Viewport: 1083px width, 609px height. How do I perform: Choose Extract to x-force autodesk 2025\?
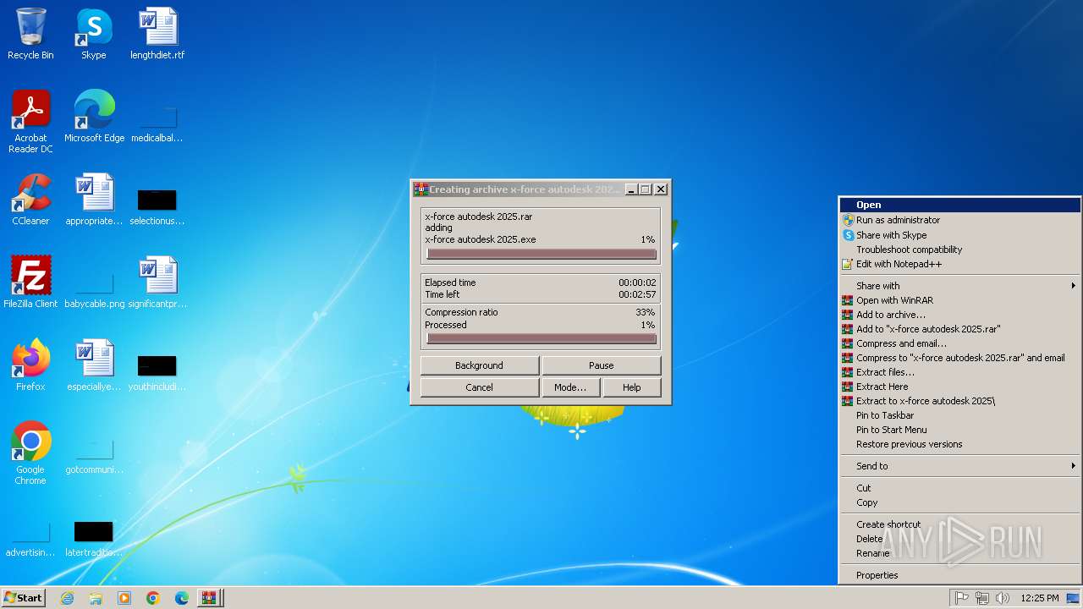click(959, 401)
